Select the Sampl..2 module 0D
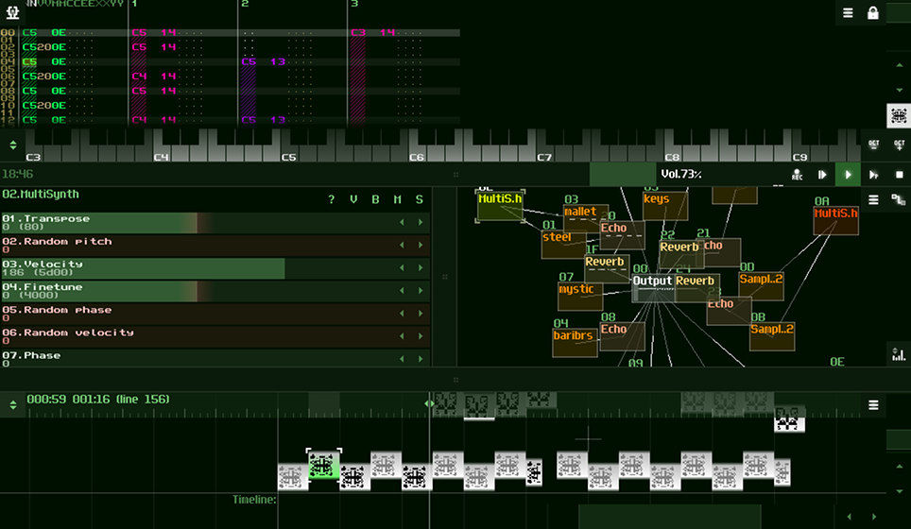Image resolution: width=911 pixels, height=529 pixels. (761, 286)
